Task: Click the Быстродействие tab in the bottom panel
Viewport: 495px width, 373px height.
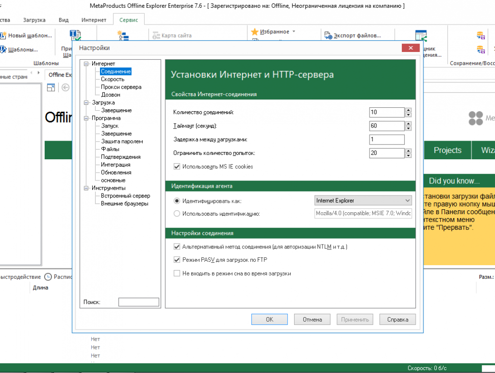Action: coord(21,277)
